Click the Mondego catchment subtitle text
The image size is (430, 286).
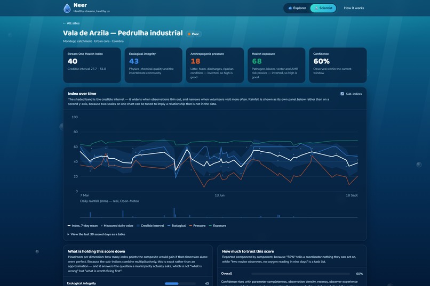[x=93, y=42]
